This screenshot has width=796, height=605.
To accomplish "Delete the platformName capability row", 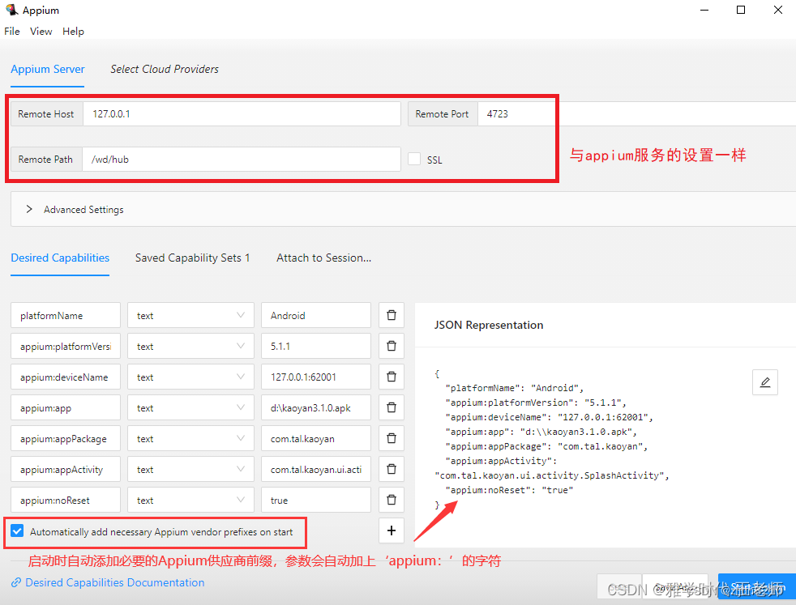I will [x=392, y=315].
